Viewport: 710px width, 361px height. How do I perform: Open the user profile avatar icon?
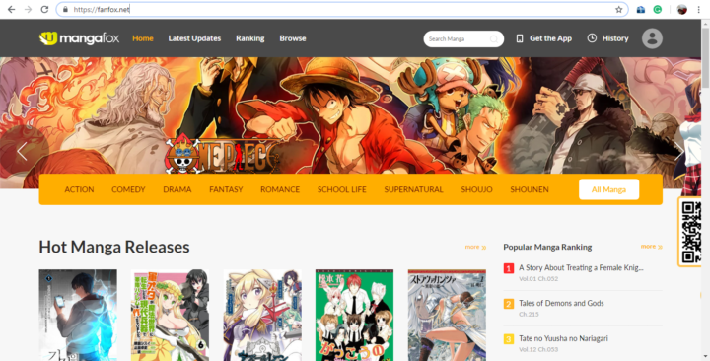pyautogui.click(x=652, y=38)
